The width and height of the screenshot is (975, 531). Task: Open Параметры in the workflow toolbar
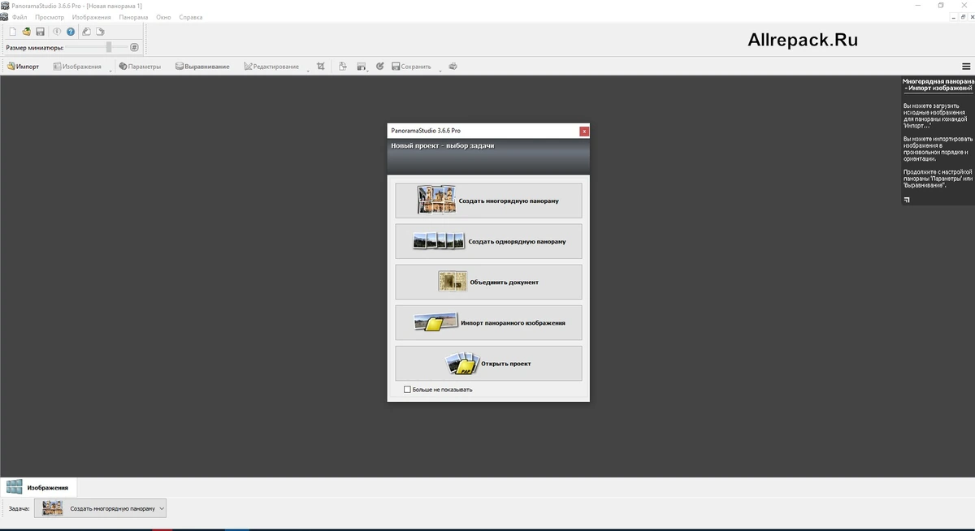pyautogui.click(x=140, y=67)
